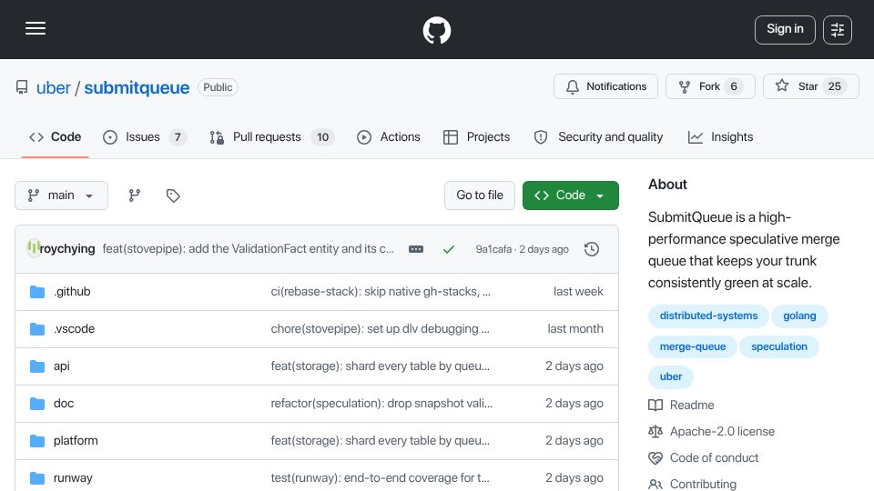
Task: Click the doc folder icon
Action: [37, 404]
